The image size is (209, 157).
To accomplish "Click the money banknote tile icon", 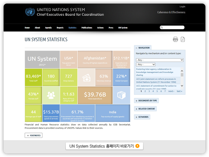I will [x=86, y=78].
